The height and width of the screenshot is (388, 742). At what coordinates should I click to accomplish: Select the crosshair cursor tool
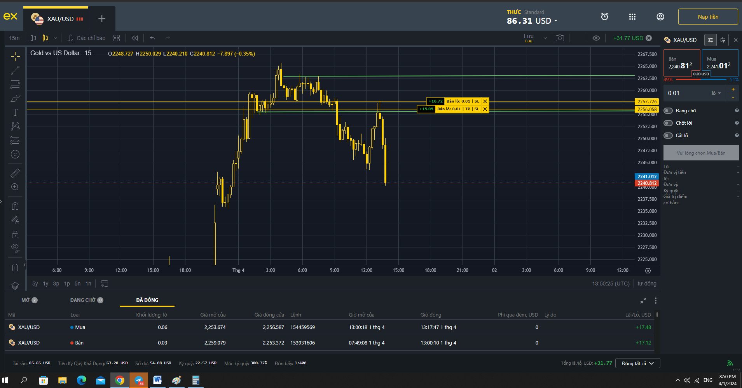(15, 56)
